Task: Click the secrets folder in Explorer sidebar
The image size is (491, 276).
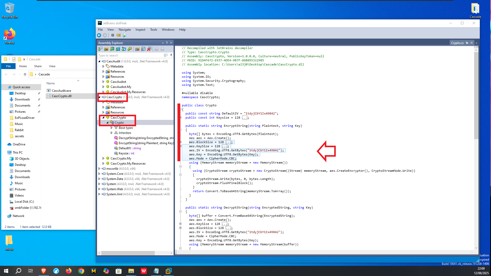Action: [x=19, y=136]
